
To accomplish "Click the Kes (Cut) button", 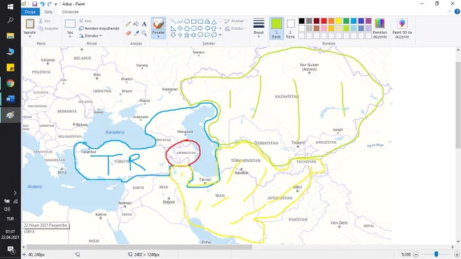I will (44, 21).
